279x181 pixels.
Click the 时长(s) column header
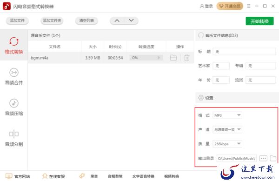[115, 47]
